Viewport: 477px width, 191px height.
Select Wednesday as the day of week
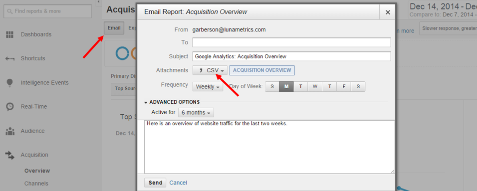point(315,87)
